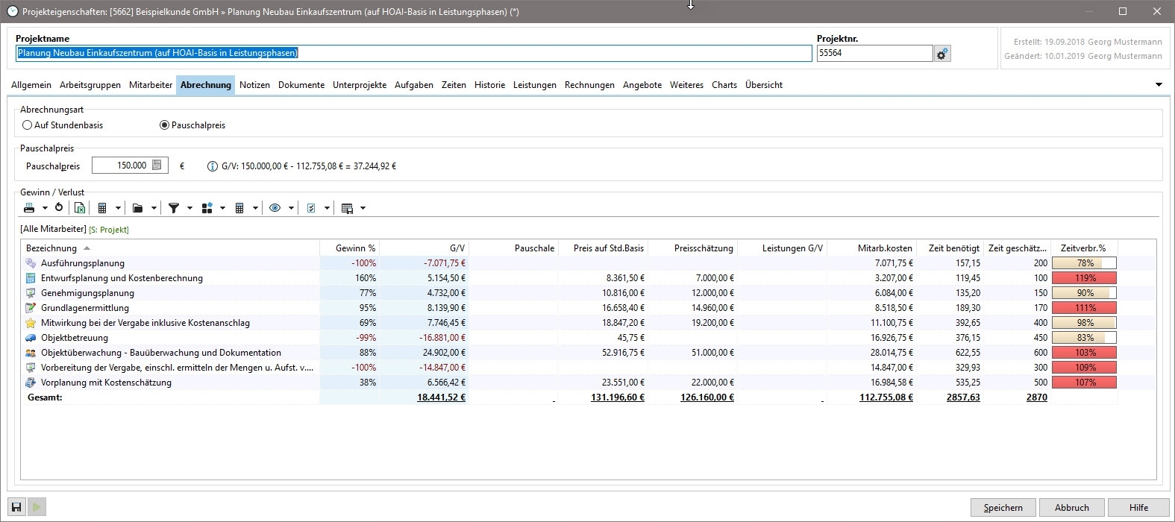The height and width of the screenshot is (522, 1175).
Task: Click the calculator icon in Pauschalpreis field
Action: click(x=157, y=166)
